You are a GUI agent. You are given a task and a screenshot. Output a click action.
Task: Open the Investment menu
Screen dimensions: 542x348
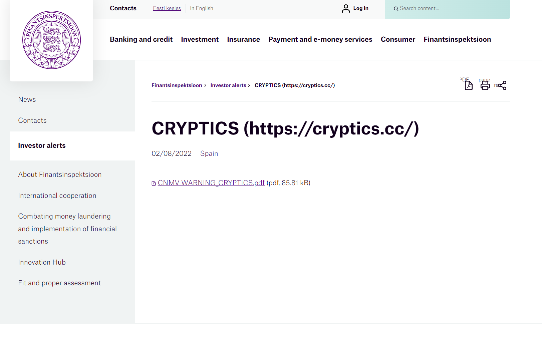click(x=200, y=39)
